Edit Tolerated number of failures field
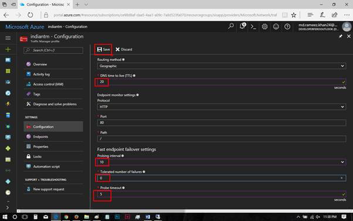 tap(222, 178)
